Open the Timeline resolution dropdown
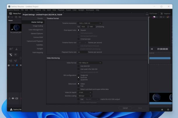Image resolution: width=178 pixels, height=118 pixels. (90, 23)
